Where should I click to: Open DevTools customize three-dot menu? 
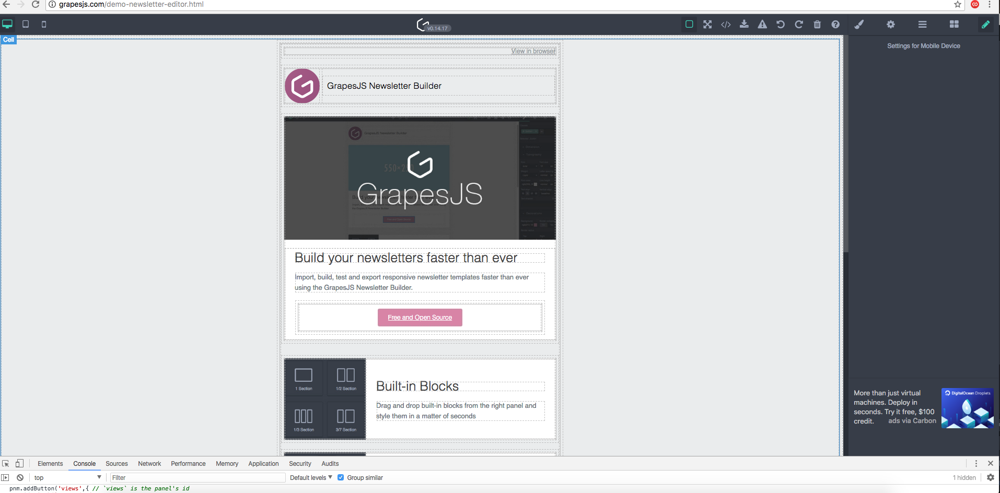click(x=976, y=463)
